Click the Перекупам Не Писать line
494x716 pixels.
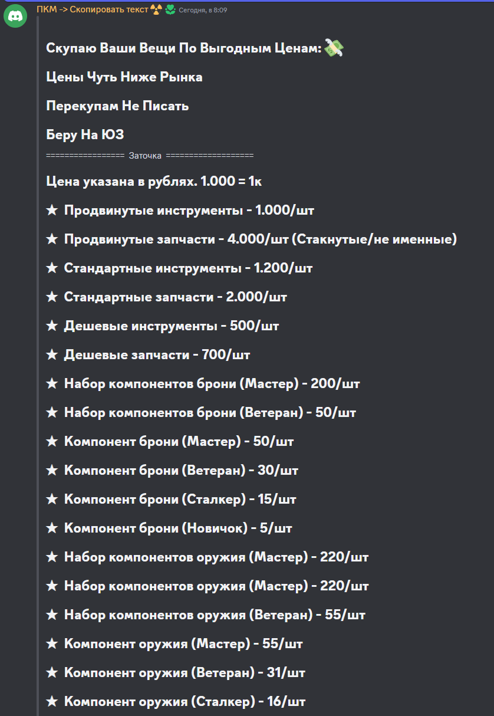pos(117,106)
